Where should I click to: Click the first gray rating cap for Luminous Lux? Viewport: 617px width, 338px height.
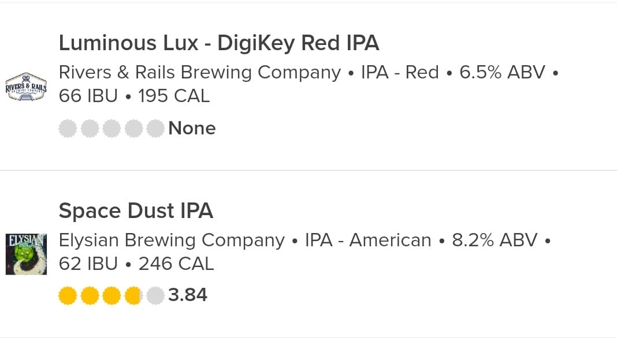coord(68,128)
